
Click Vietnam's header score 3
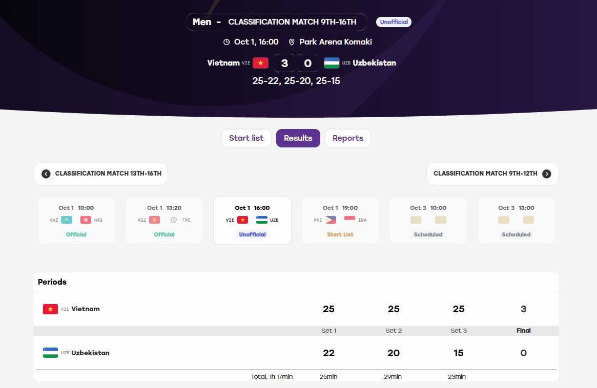(284, 63)
